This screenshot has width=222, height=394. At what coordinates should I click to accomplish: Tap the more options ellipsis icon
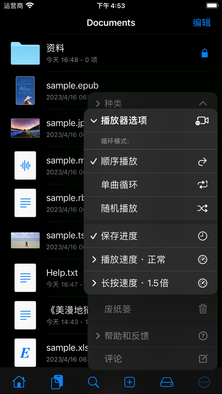click(204, 382)
